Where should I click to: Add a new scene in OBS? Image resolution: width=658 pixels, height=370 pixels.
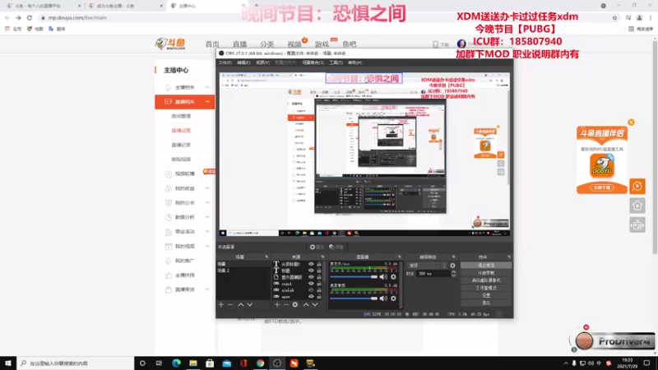pyautogui.click(x=221, y=304)
